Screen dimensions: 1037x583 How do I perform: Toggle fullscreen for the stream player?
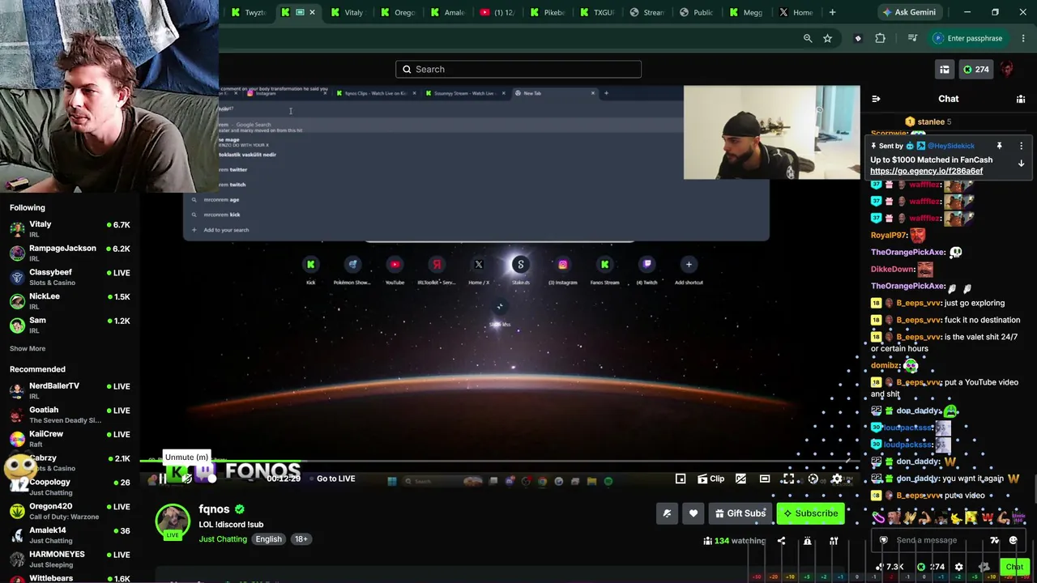(x=787, y=479)
